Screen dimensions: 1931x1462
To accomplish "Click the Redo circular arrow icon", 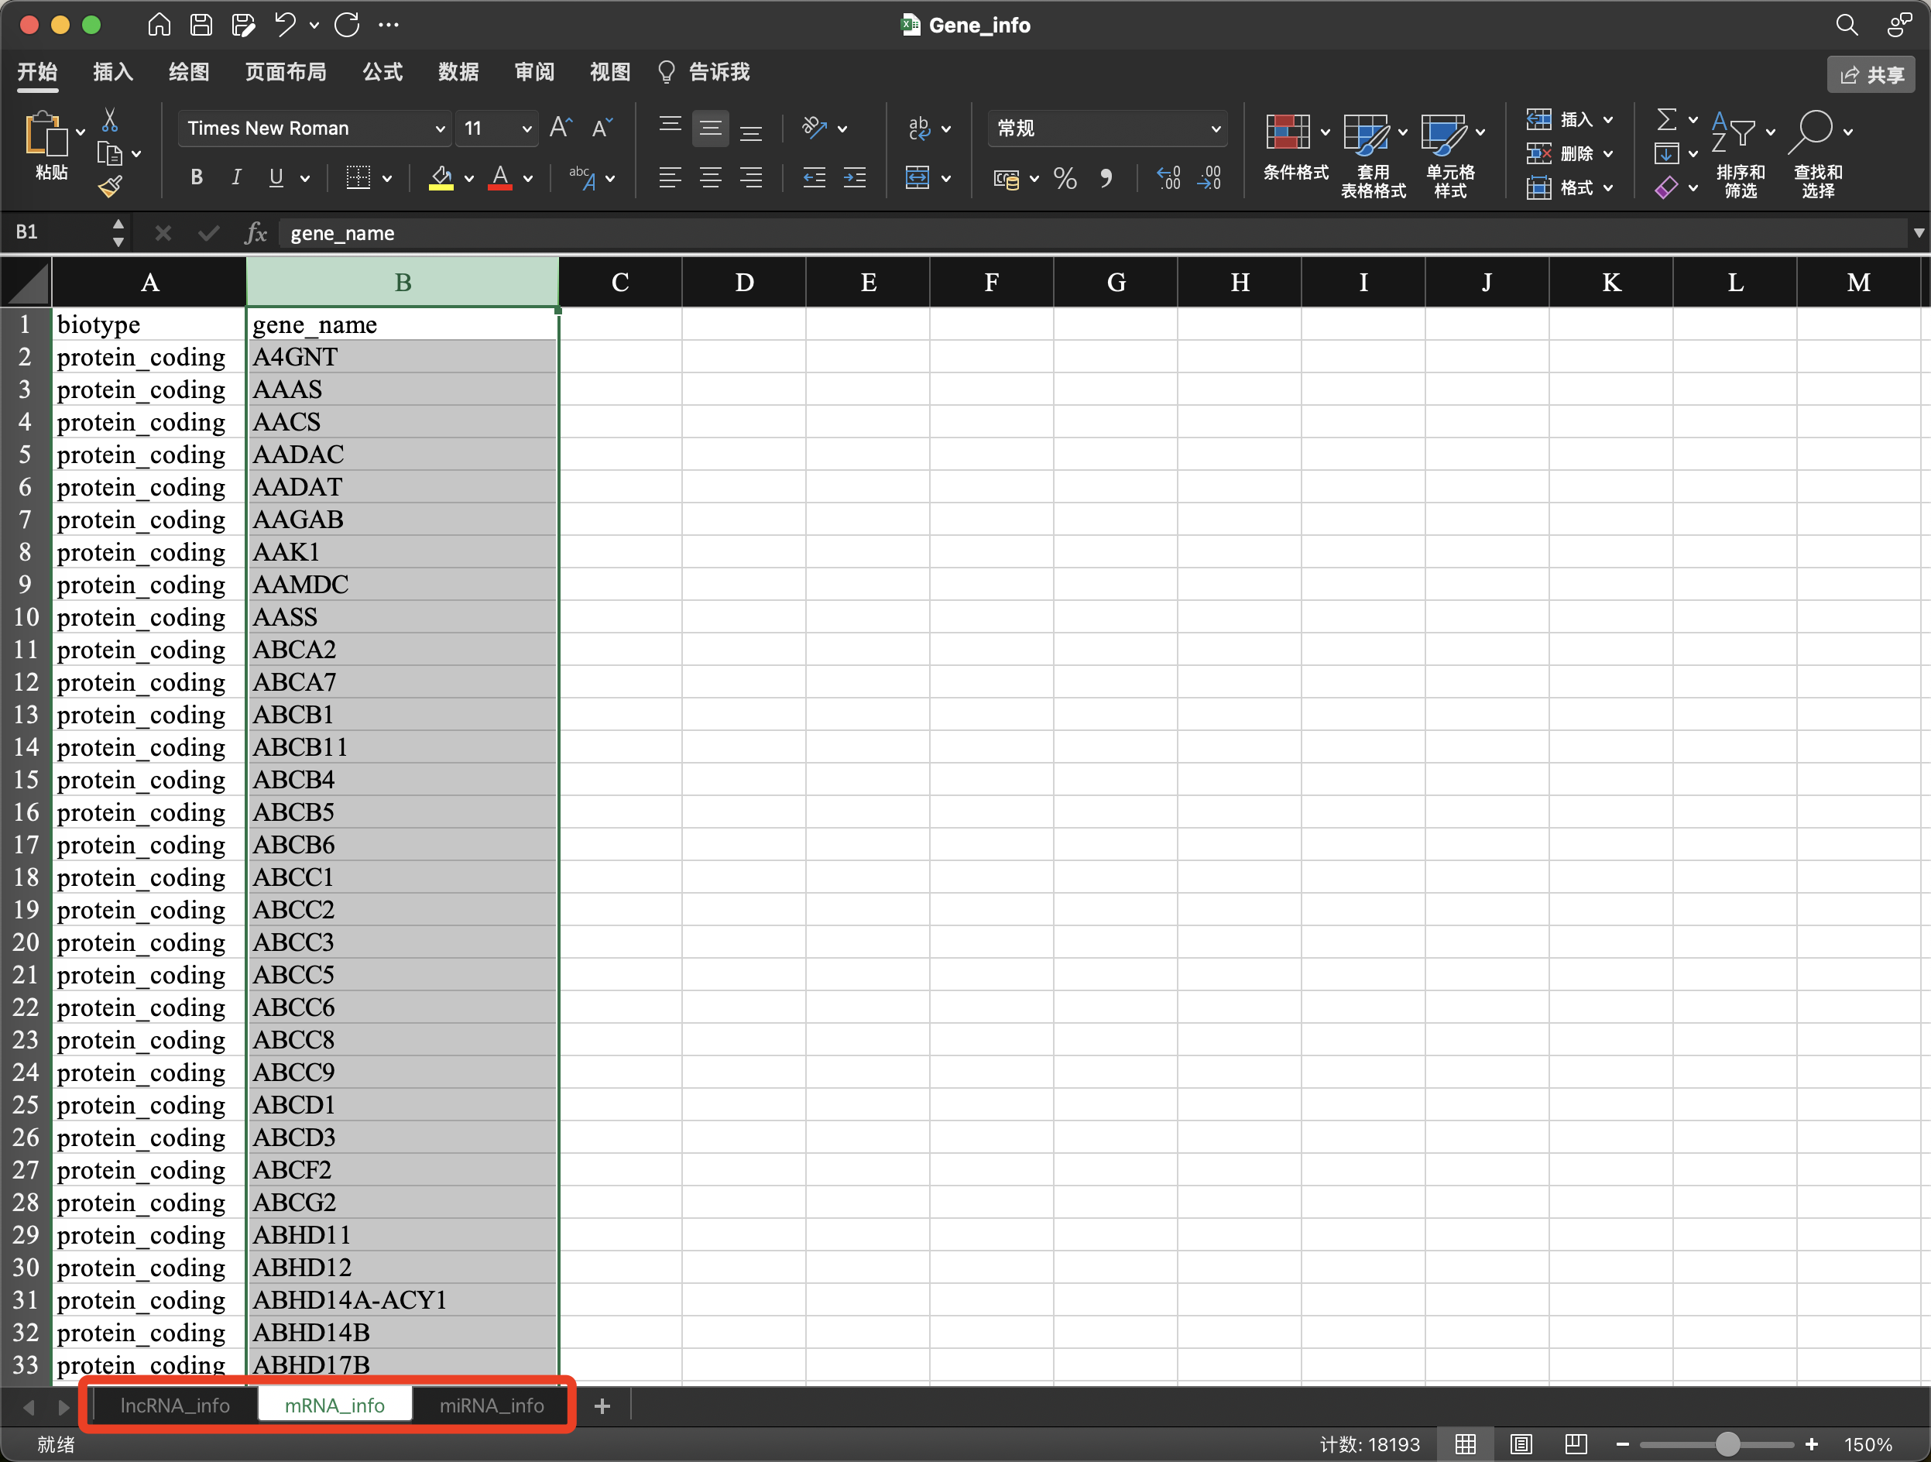I will (347, 25).
